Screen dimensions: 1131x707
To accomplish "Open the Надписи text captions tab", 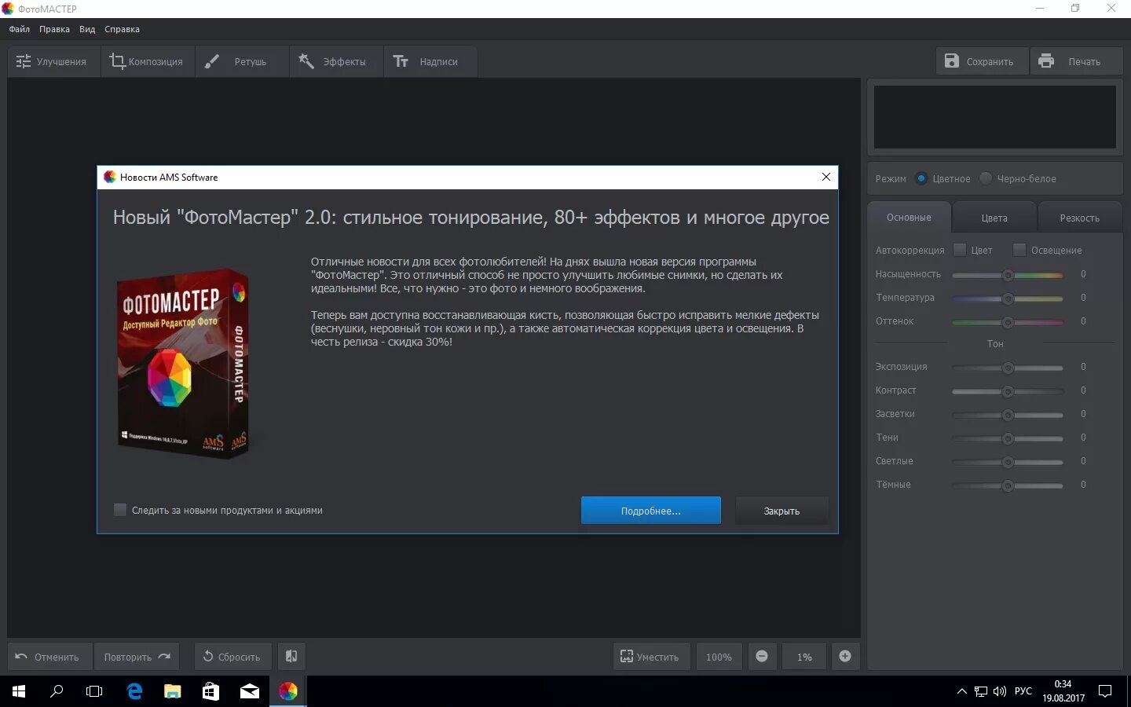I will coord(430,61).
